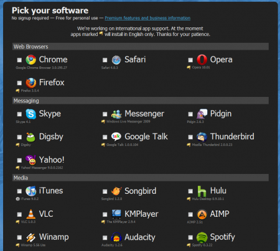Enable the Audacity checkbox
Screen dimensions: 280x251
[x=105, y=237]
